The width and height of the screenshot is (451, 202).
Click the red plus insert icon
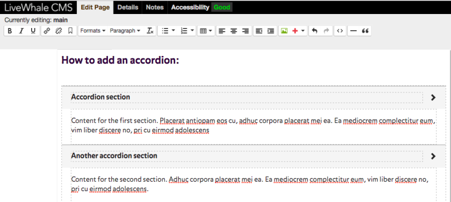(x=295, y=31)
